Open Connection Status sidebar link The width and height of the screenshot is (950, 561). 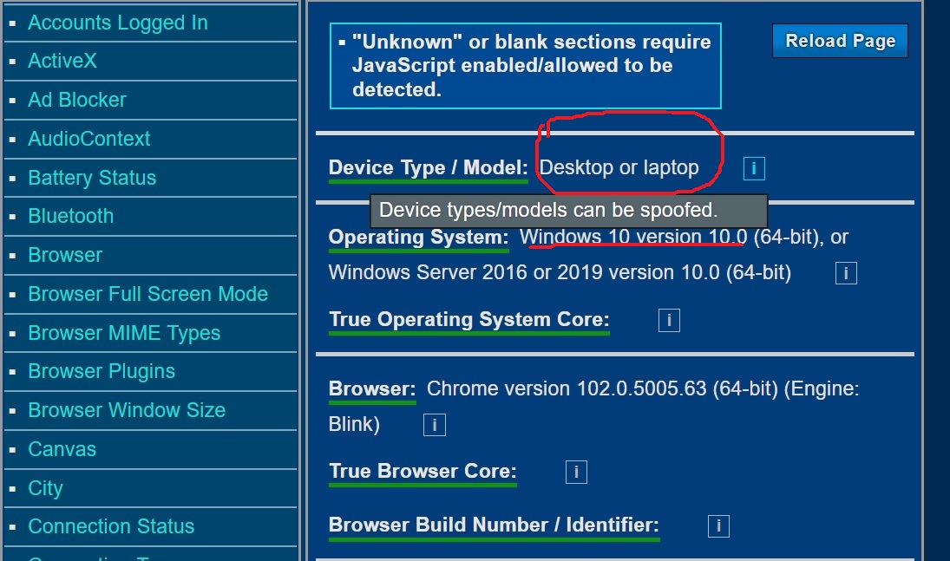(x=111, y=526)
